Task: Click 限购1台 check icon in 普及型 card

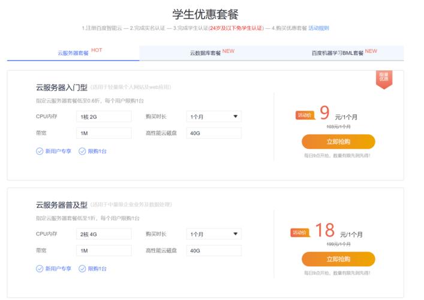Action: pyautogui.click(x=82, y=269)
